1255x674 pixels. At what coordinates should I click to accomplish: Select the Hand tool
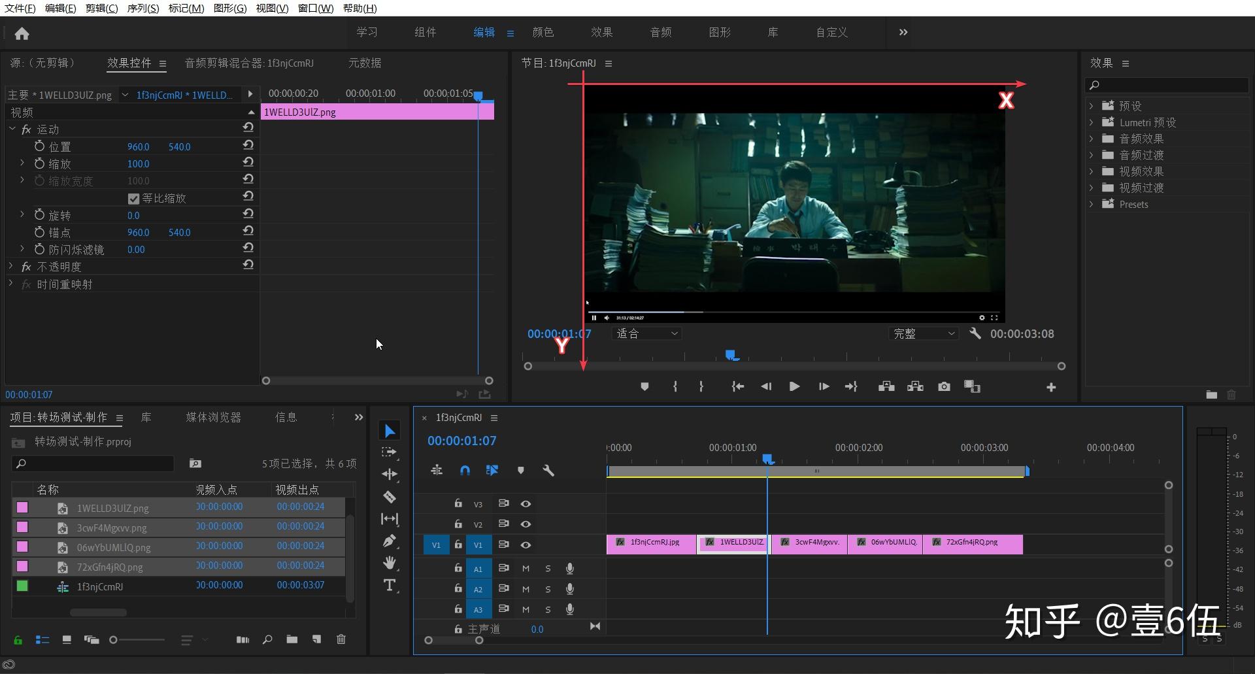pos(390,563)
